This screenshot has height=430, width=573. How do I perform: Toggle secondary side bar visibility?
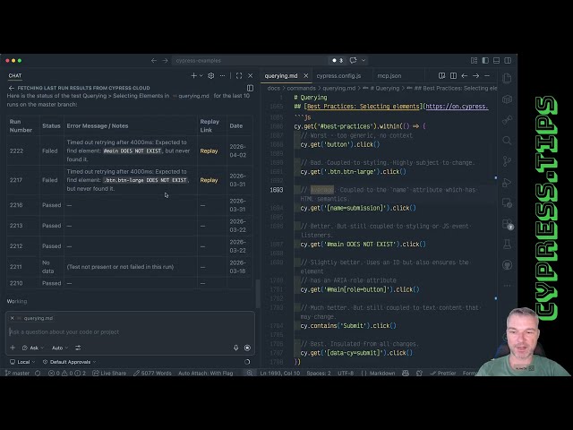coord(508,60)
